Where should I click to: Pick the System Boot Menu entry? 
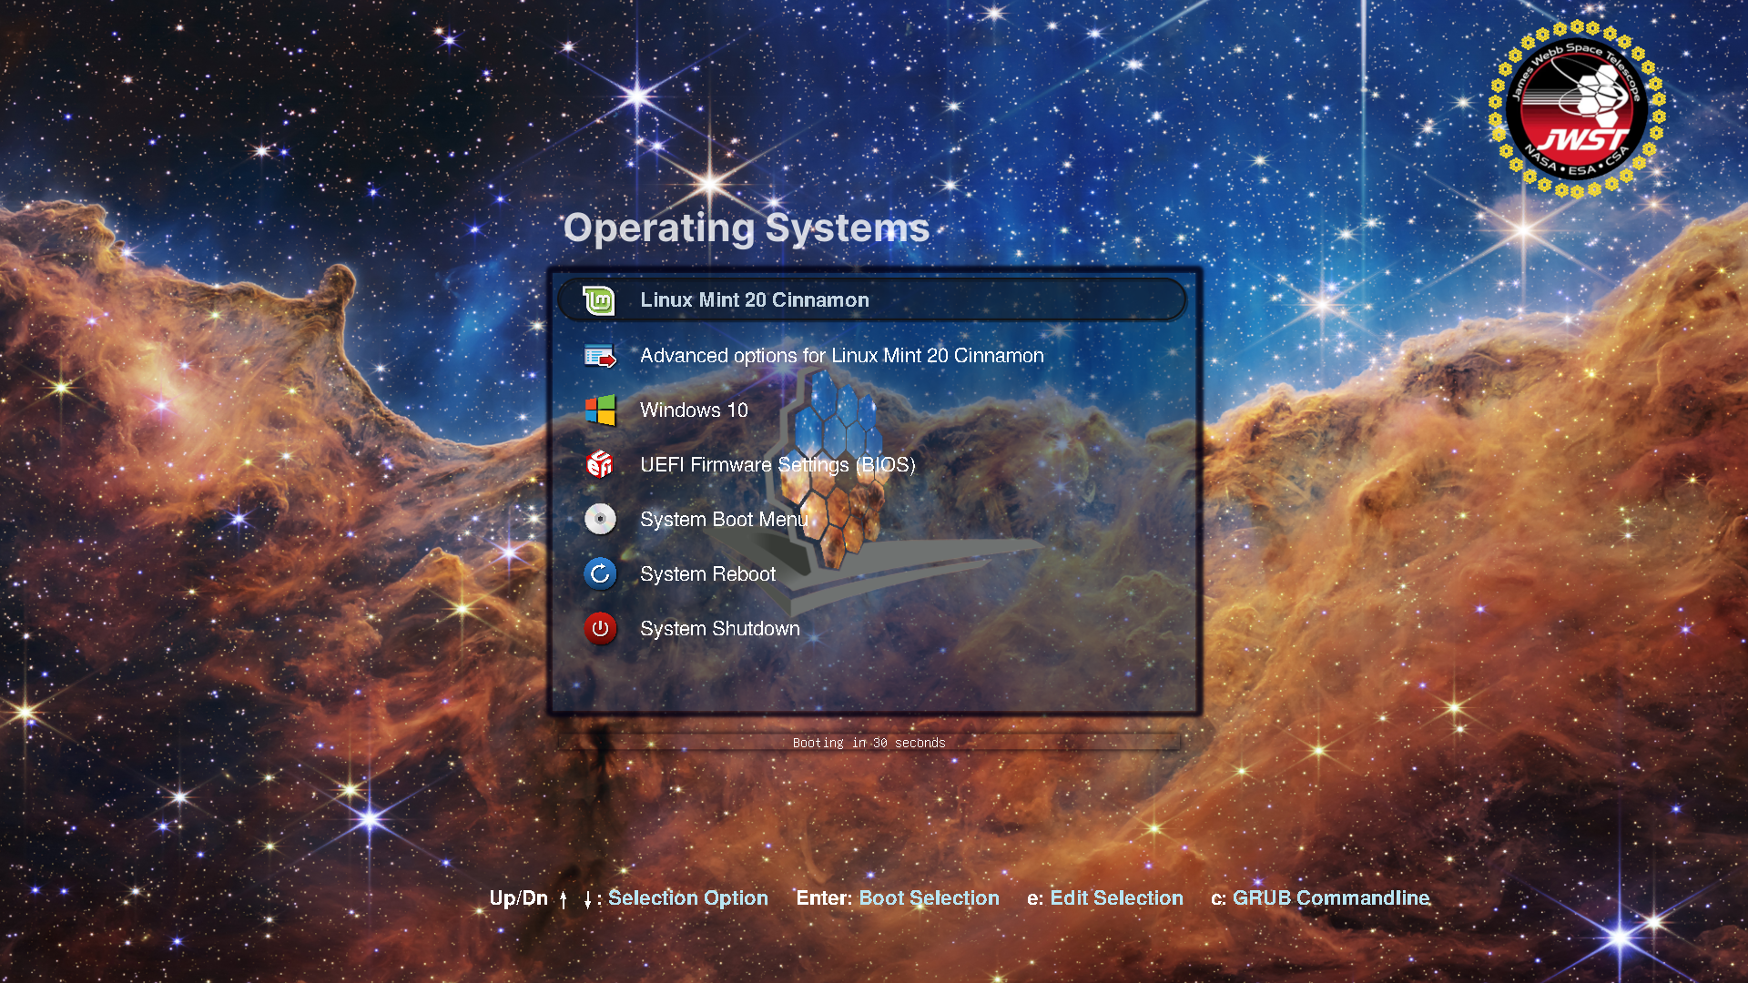tap(724, 520)
